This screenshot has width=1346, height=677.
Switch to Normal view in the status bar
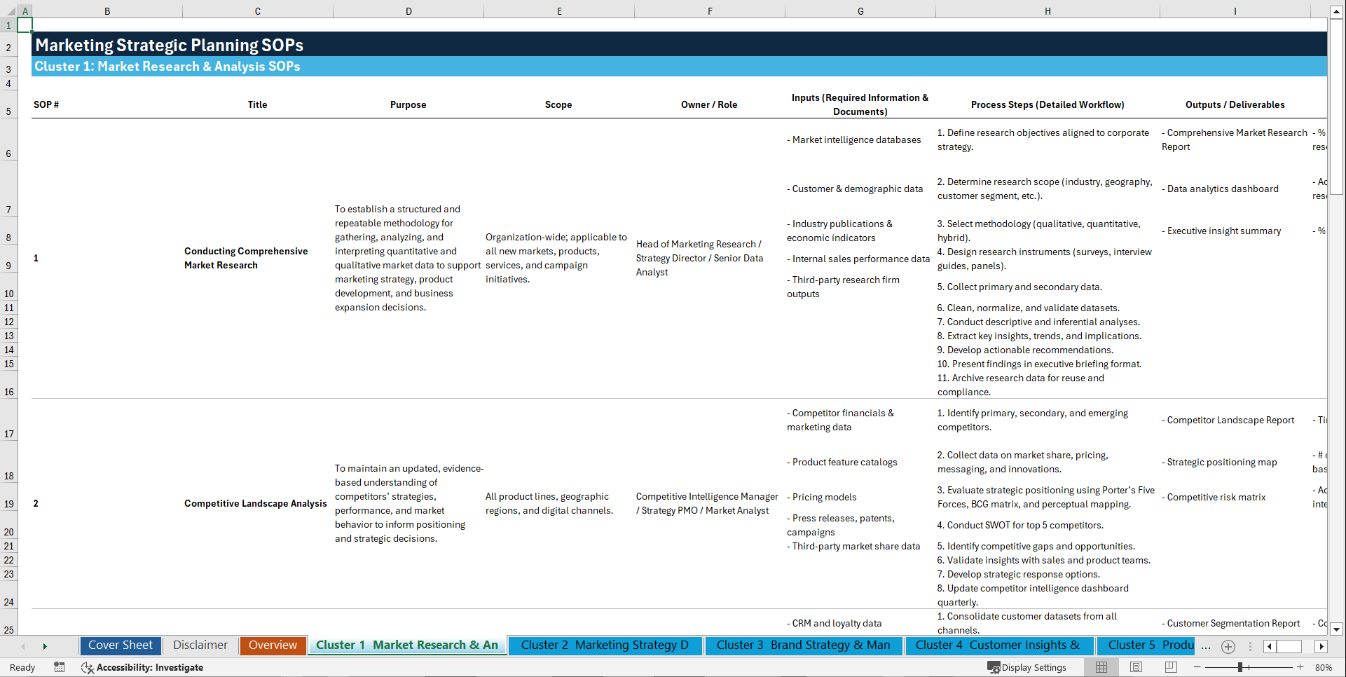tap(1101, 667)
